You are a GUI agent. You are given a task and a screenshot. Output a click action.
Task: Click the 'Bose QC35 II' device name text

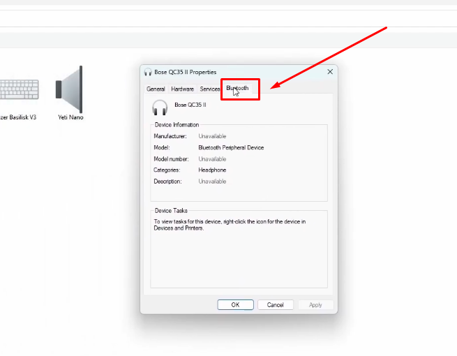(x=190, y=105)
